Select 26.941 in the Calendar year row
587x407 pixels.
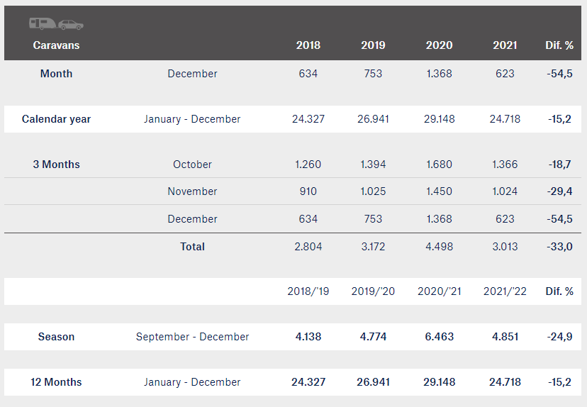(373, 119)
